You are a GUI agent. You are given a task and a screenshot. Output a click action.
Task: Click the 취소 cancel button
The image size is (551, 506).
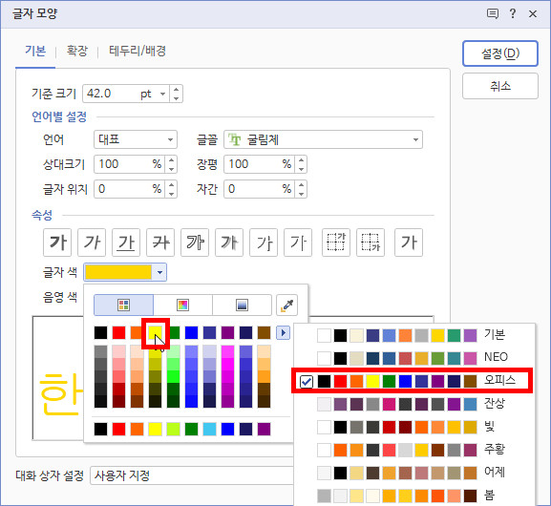click(x=500, y=86)
